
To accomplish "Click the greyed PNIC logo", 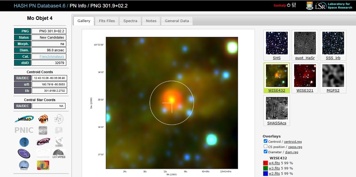I will (x=24, y=130).
